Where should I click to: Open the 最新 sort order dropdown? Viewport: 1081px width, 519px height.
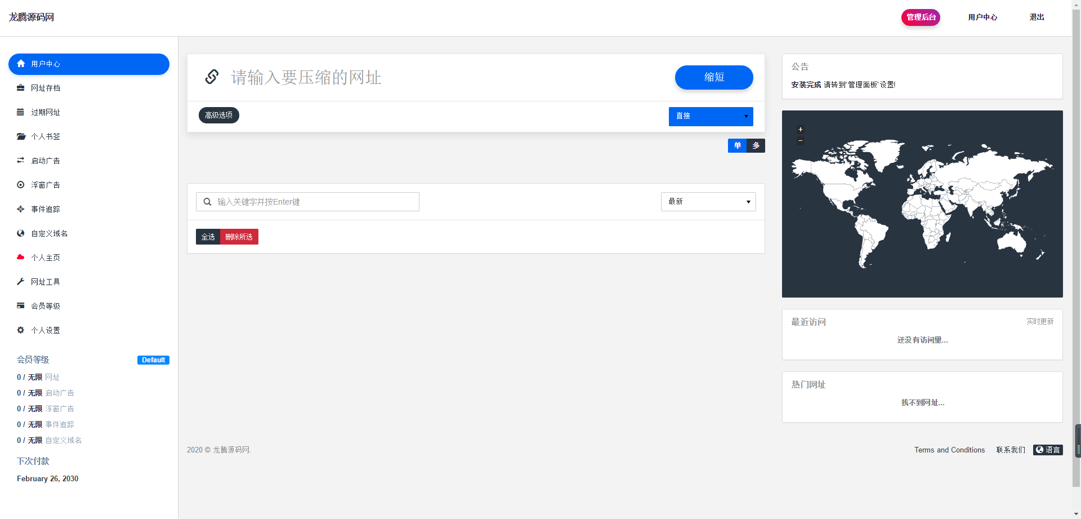708,202
